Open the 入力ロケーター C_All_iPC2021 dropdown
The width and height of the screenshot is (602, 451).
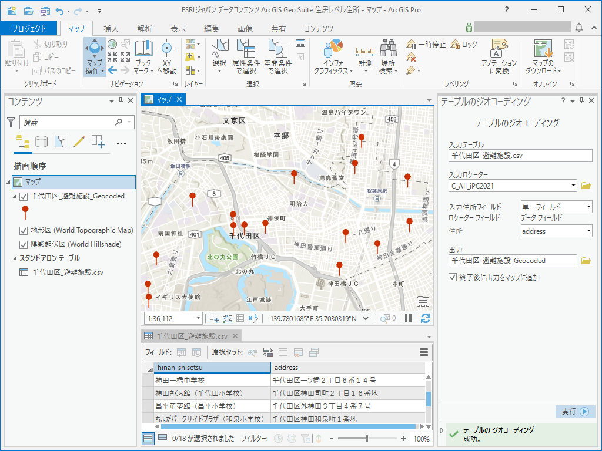point(573,186)
